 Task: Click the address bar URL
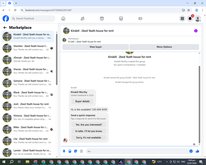(48, 10)
